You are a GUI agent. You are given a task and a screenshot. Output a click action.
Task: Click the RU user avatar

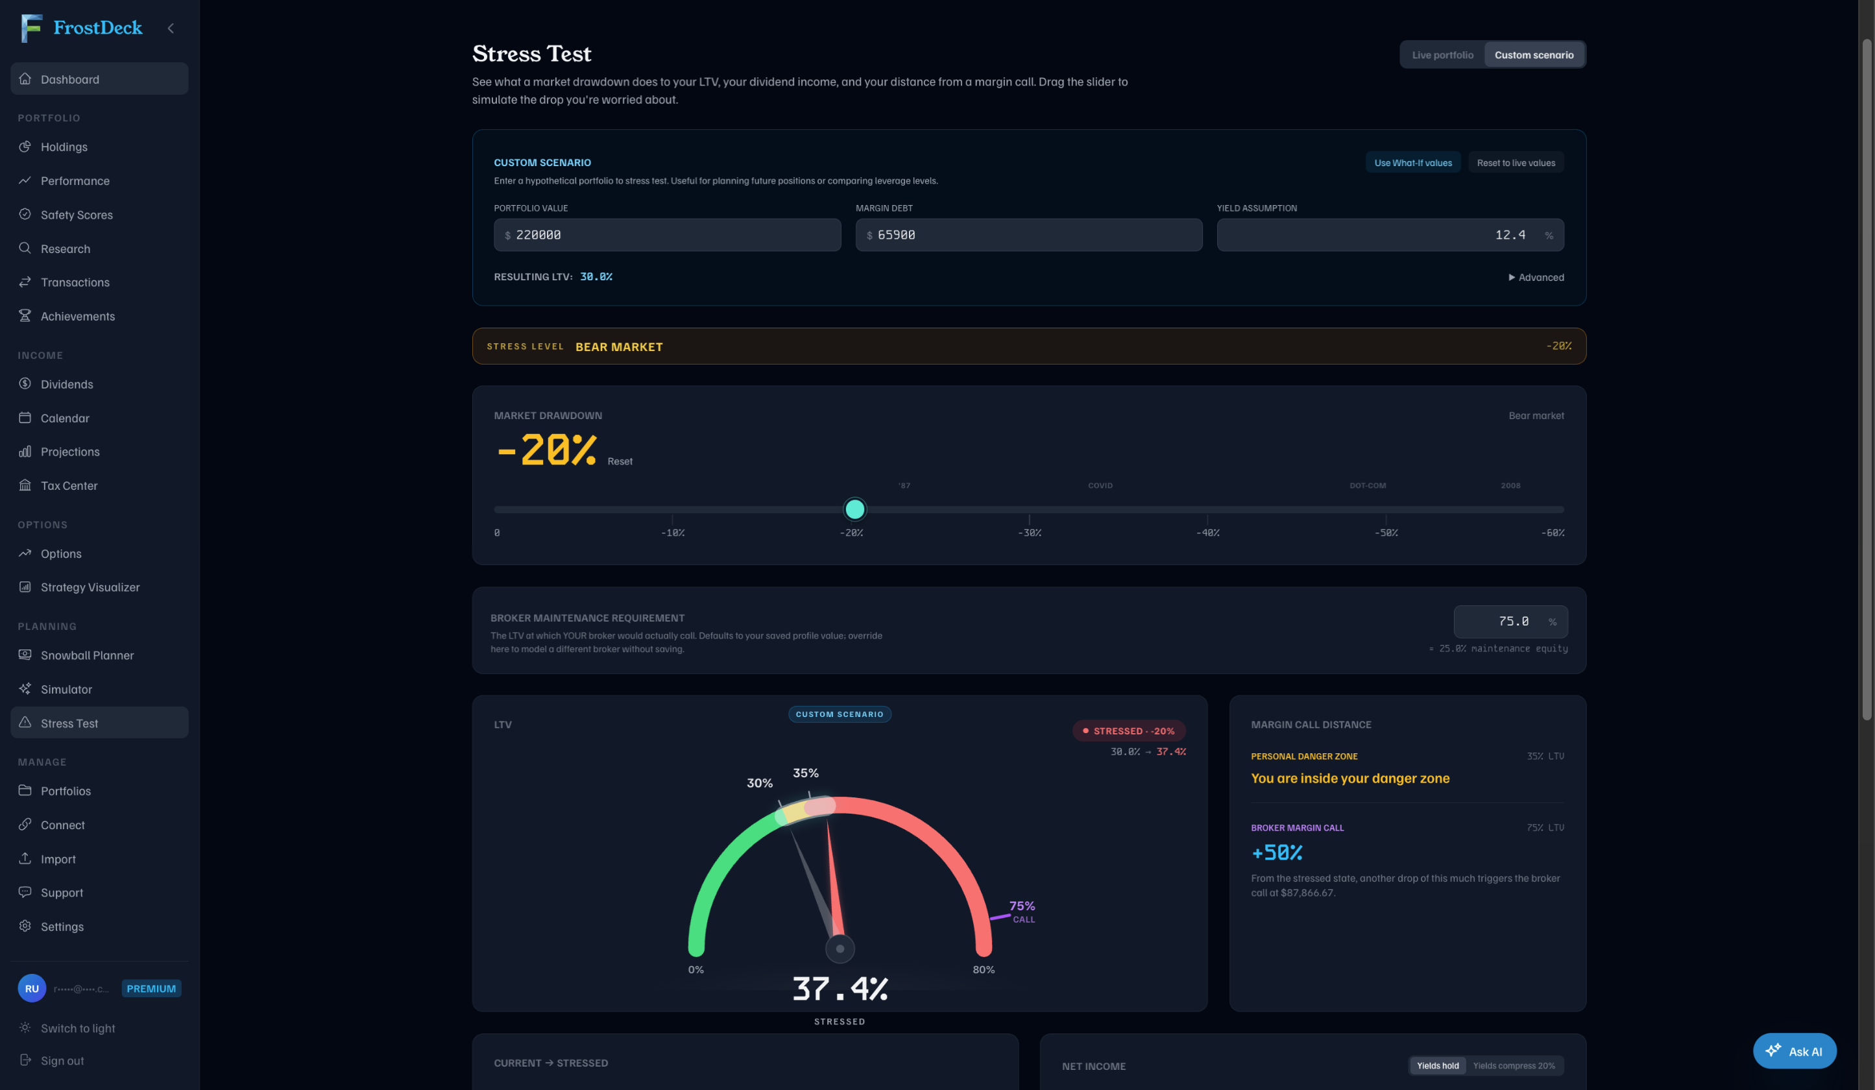32,988
